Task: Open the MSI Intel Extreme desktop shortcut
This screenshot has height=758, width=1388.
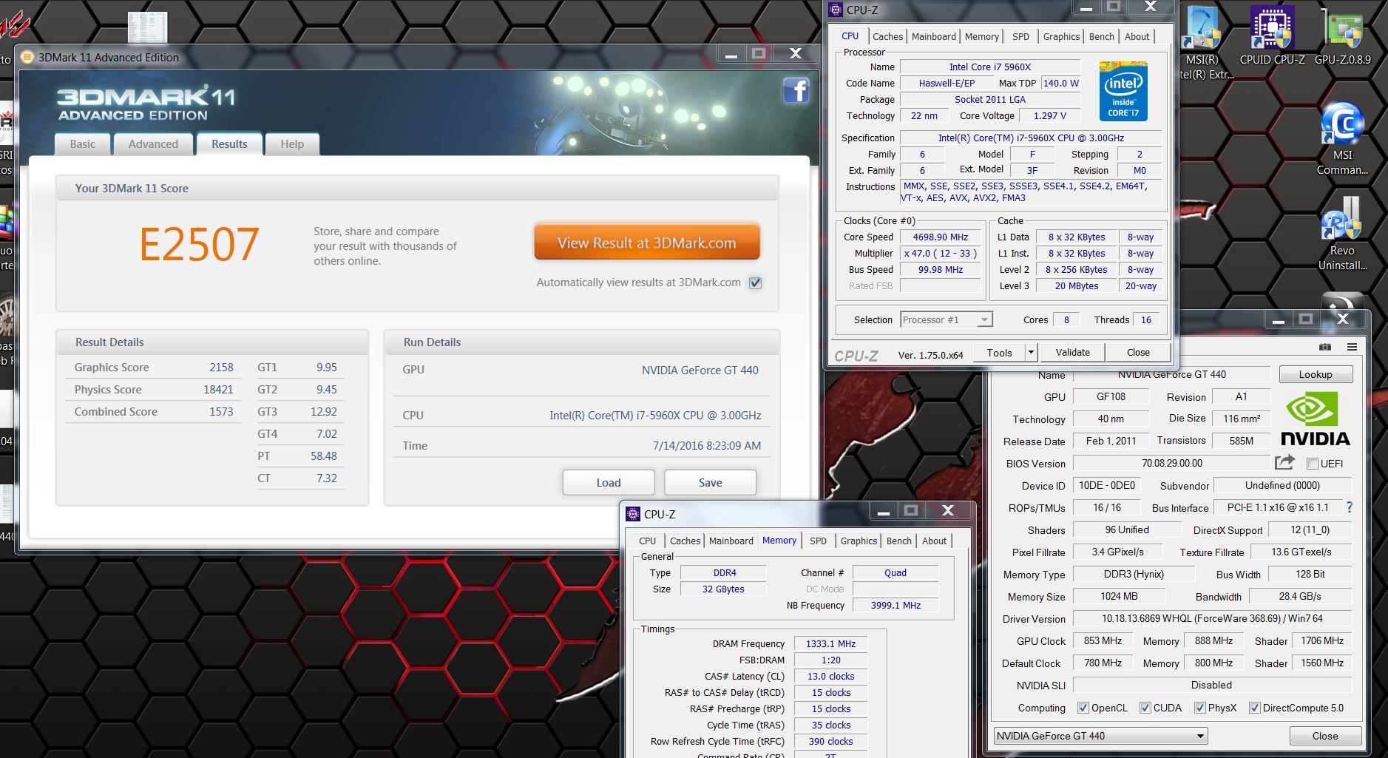Action: pyautogui.click(x=1203, y=43)
